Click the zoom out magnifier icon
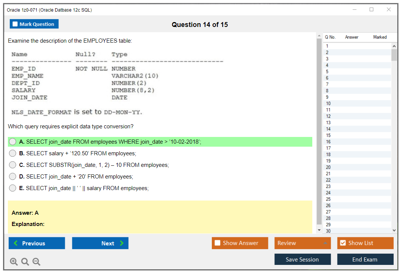Screen dimensions: 403x275 (x=36, y=262)
